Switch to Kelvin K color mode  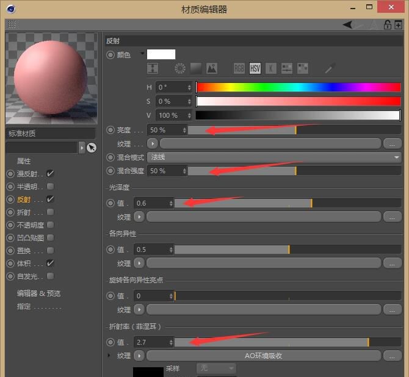[x=271, y=68]
